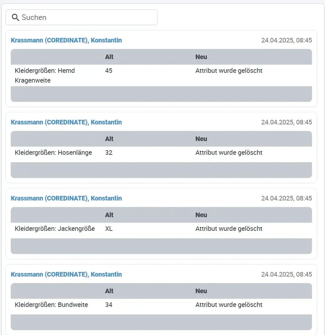Viewport: 325px width, 335px height.
Task: Open Krassmann link above the Hosenlänge entry
Action: point(66,122)
